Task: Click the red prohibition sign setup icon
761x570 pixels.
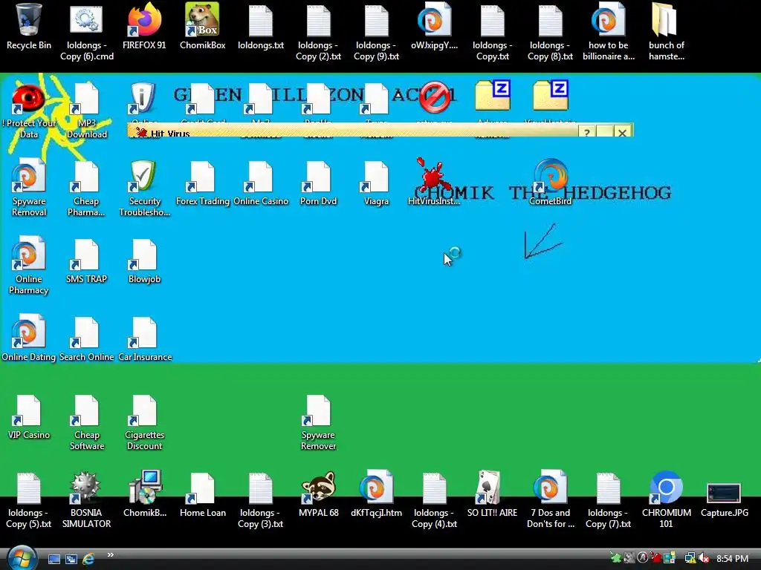Action: (x=434, y=97)
